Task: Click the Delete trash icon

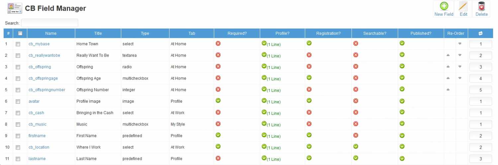Action: coord(481,6)
